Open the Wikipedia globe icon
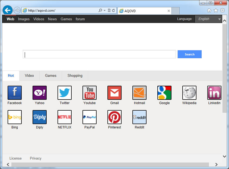Screen dimensions: 229x169 click(x=189, y=93)
